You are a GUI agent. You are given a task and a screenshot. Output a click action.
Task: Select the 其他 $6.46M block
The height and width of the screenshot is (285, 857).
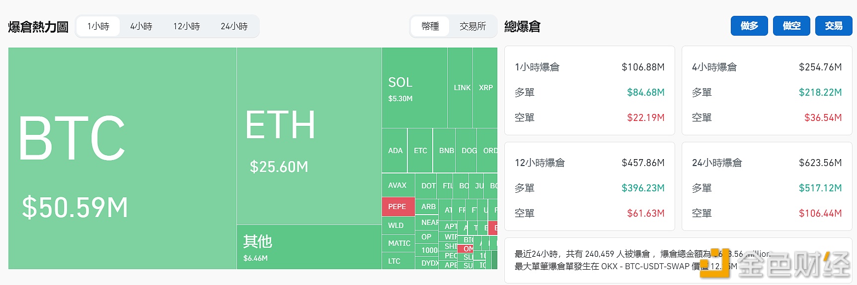pos(309,247)
